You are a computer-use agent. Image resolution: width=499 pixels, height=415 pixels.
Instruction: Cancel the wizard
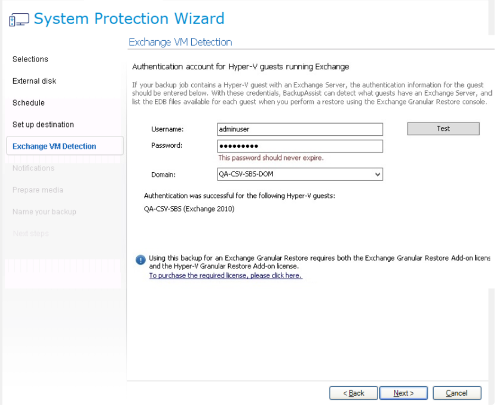[x=457, y=393]
